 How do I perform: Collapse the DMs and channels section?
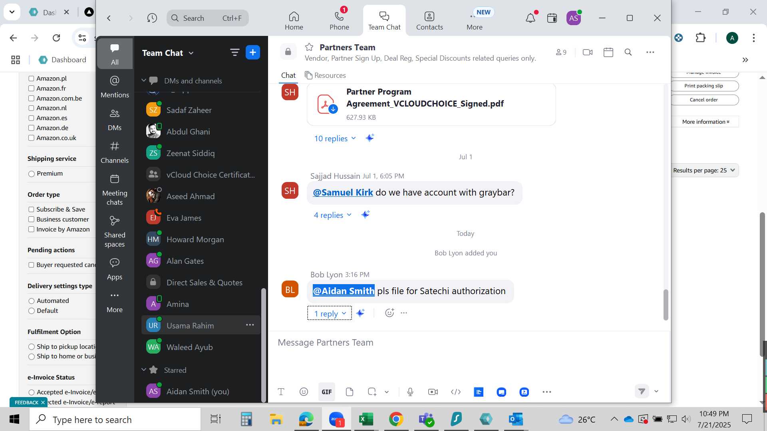coord(144,81)
